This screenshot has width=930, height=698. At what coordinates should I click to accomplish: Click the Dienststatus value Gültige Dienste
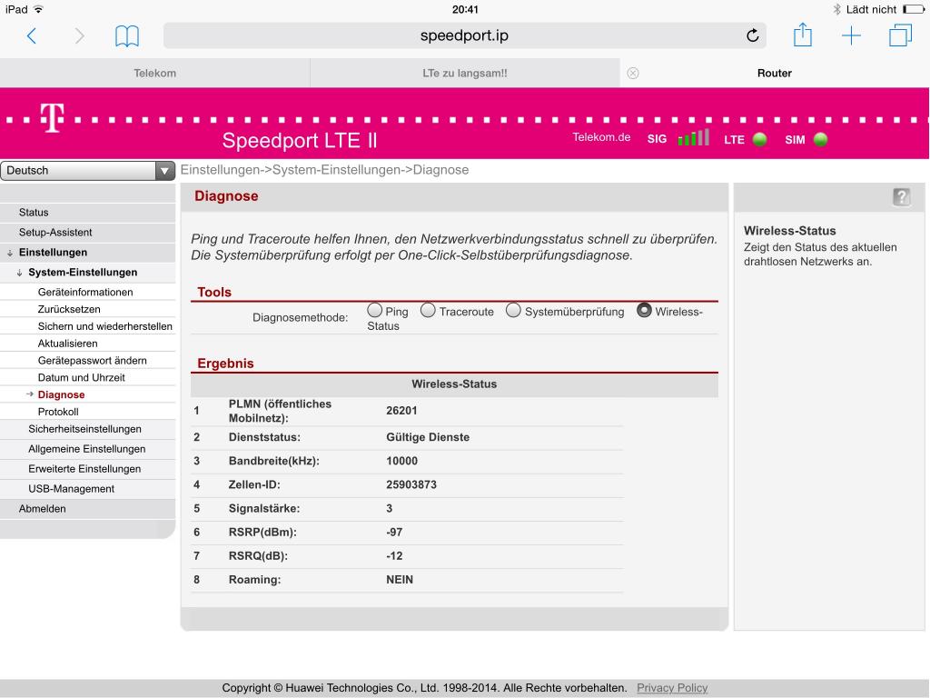pos(428,437)
